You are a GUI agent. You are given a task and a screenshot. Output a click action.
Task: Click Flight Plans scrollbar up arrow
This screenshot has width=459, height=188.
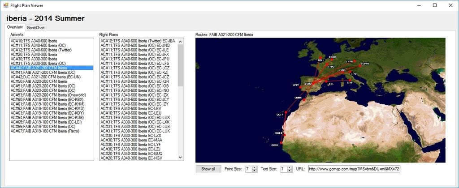(x=180, y=41)
